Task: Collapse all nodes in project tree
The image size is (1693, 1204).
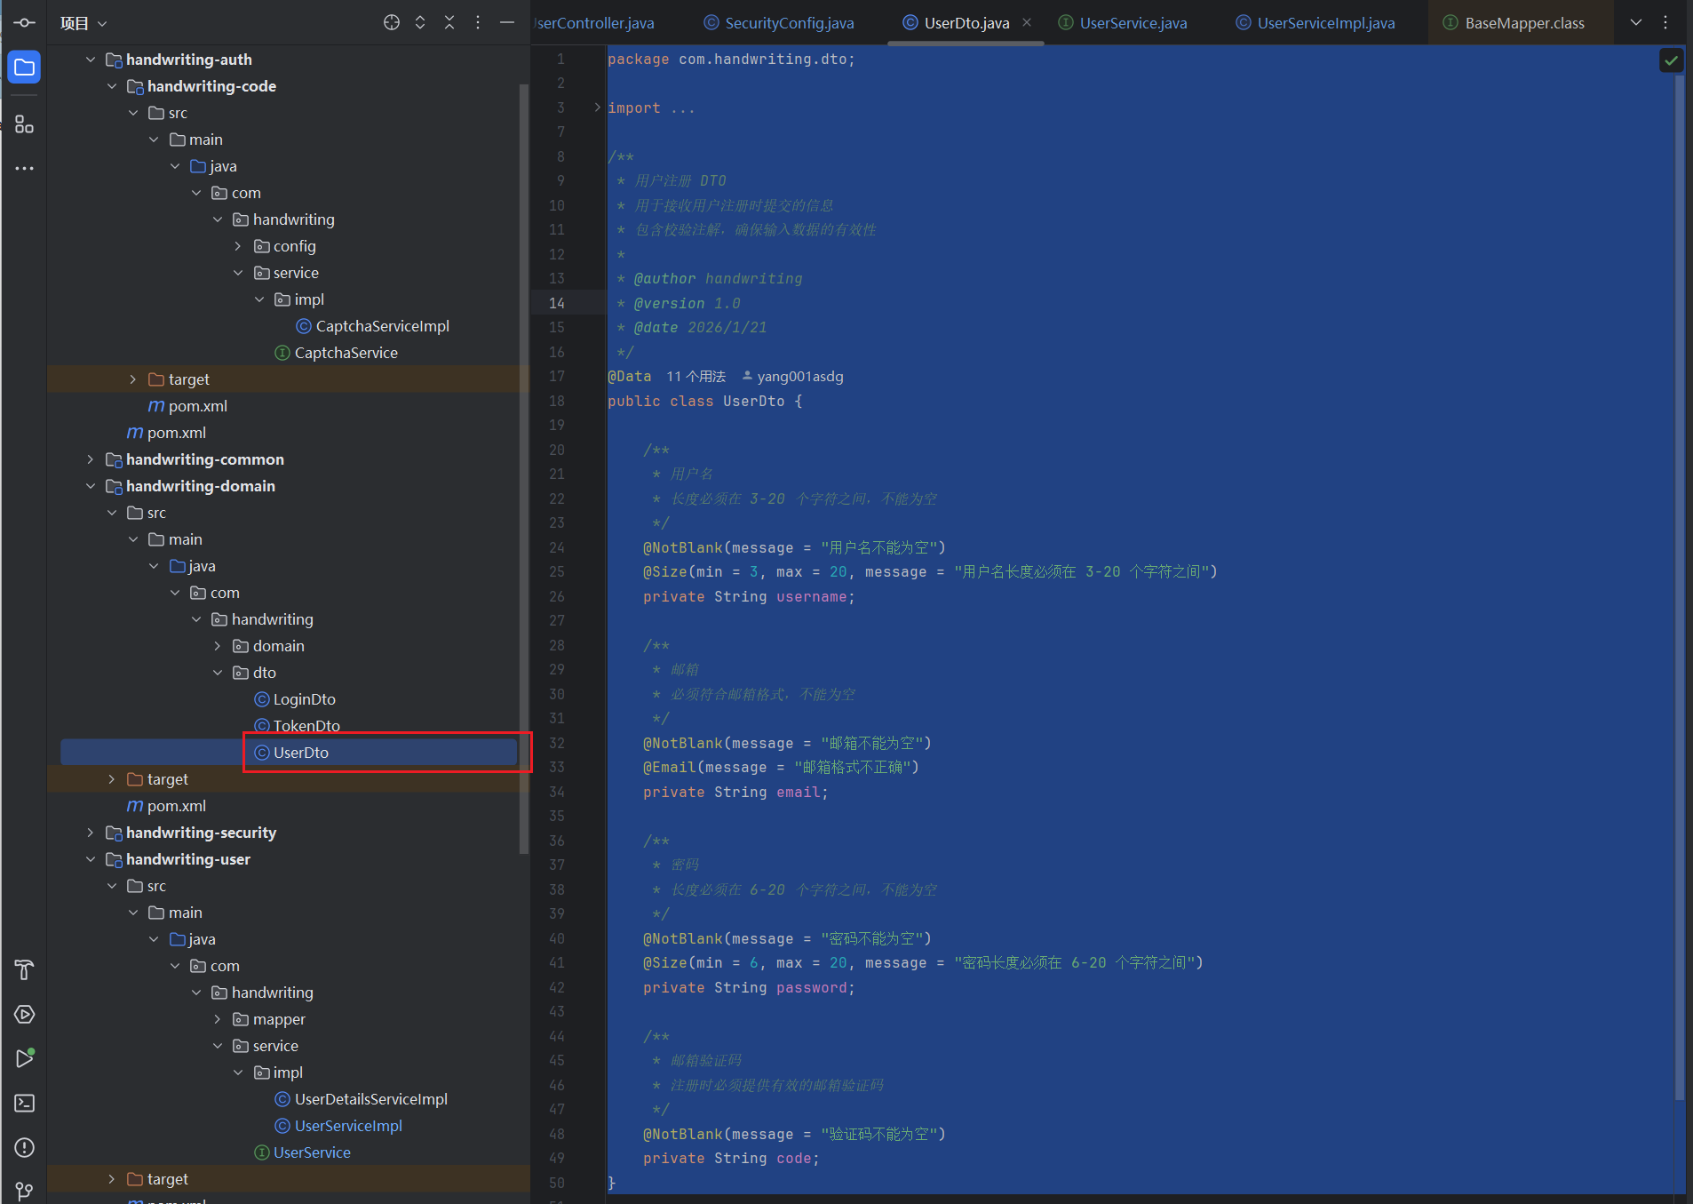Action: (449, 23)
